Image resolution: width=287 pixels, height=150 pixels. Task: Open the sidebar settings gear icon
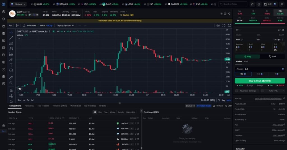click(3, 126)
